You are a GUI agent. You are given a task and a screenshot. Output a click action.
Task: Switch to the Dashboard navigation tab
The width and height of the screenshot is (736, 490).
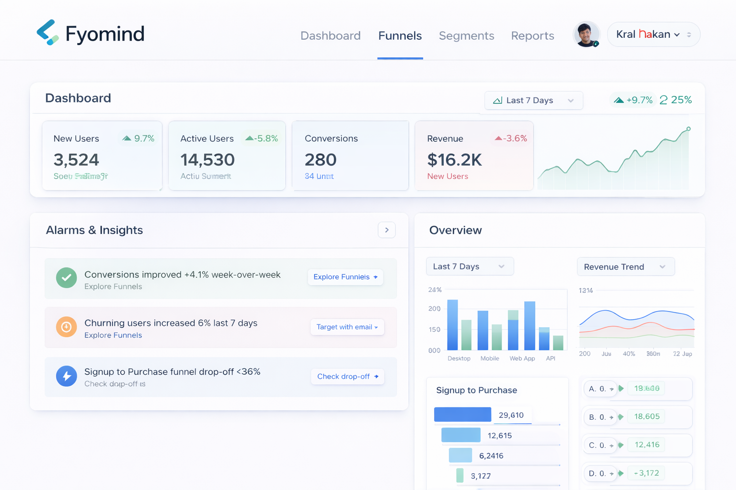click(x=331, y=35)
